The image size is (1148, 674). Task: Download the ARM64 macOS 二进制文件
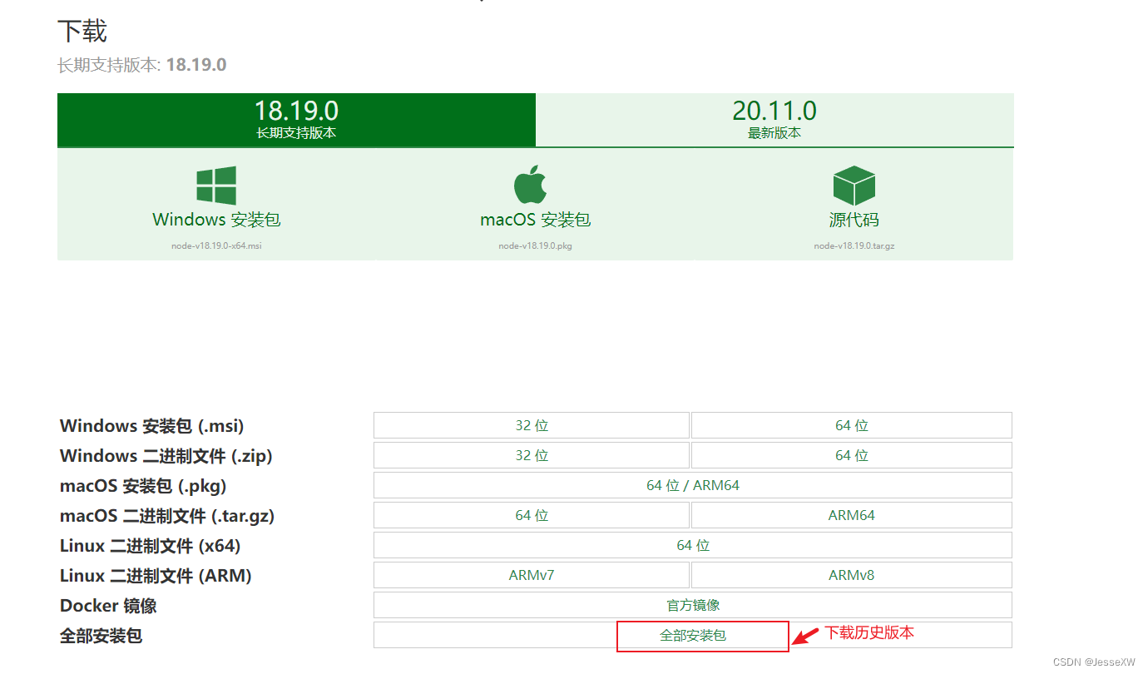click(851, 515)
